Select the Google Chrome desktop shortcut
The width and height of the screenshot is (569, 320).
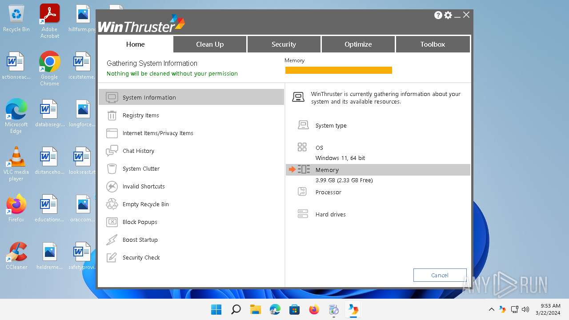click(x=50, y=68)
